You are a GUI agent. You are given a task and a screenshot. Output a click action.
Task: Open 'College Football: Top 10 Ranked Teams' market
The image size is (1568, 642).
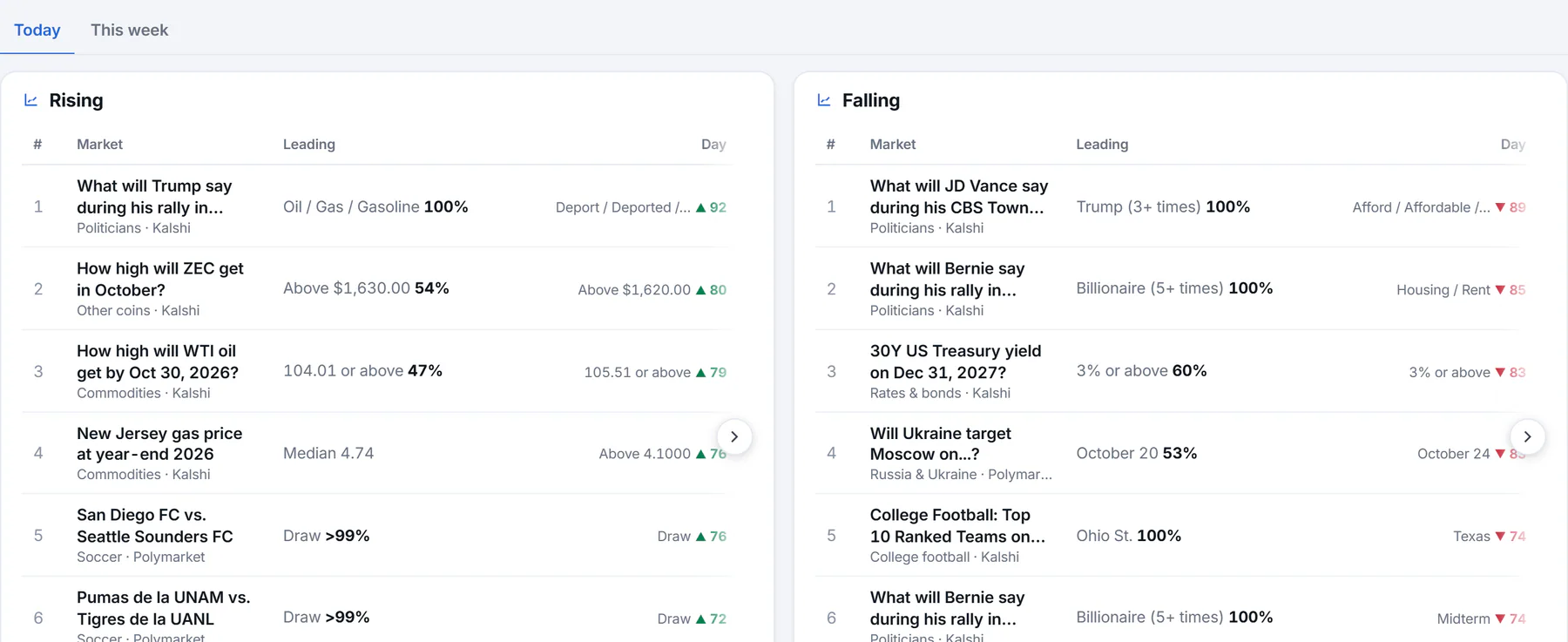pyautogui.click(x=957, y=525)
